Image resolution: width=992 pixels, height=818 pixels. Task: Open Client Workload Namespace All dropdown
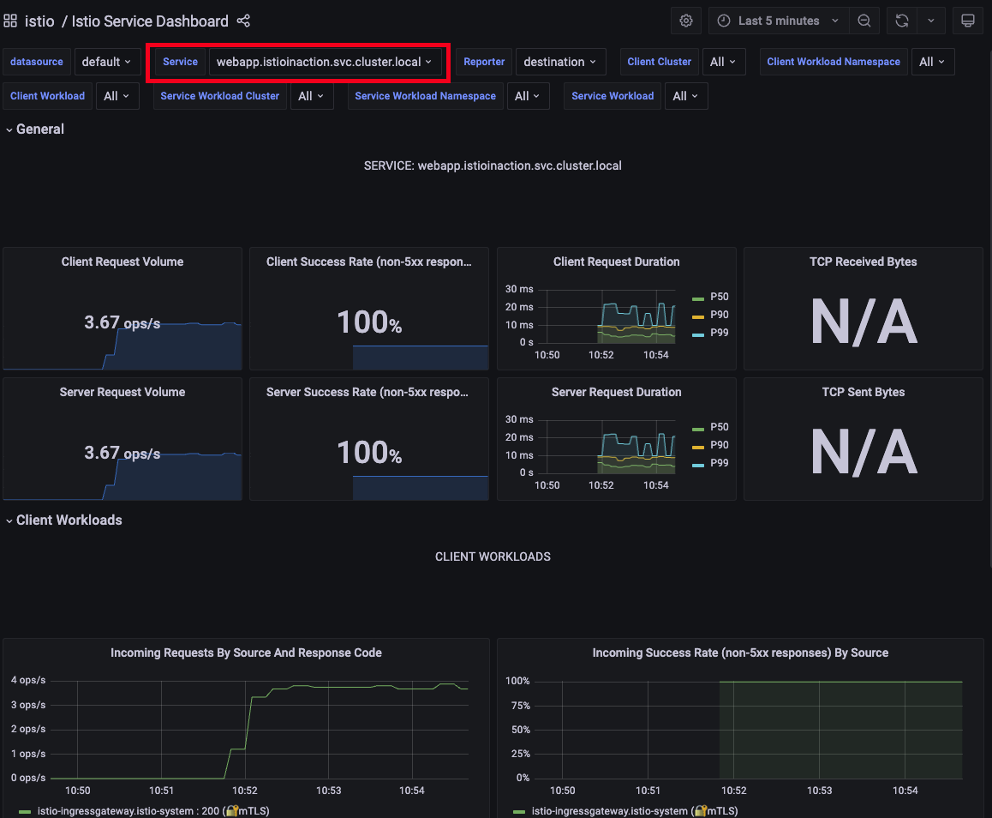point(932,62)
